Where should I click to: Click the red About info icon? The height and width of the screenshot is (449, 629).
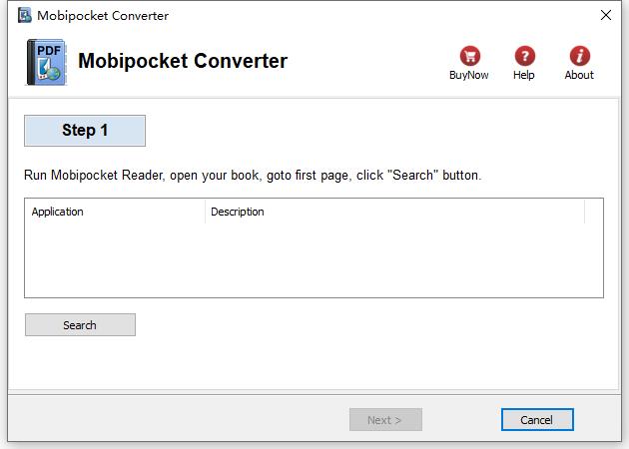(x=579, y=56)
